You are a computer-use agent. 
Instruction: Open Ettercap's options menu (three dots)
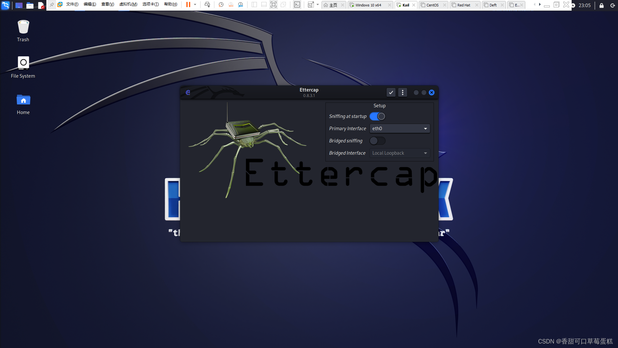(402, 92)
